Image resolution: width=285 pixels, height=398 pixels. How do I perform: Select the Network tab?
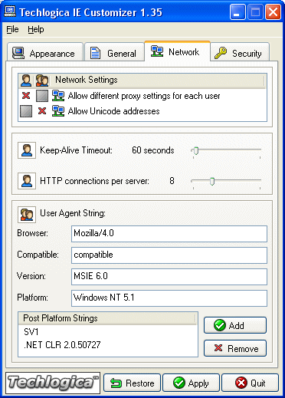click(x=177, y=51)
